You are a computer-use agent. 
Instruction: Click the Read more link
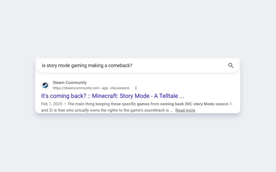pos(185,110)
